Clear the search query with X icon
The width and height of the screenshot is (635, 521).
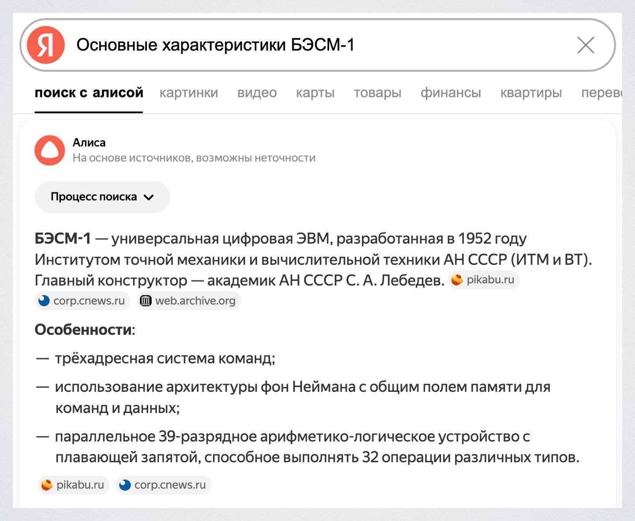(x=586, y=45)
